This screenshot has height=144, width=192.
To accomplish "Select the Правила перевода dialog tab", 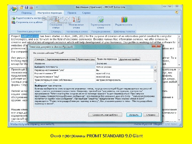I will 107,59.
